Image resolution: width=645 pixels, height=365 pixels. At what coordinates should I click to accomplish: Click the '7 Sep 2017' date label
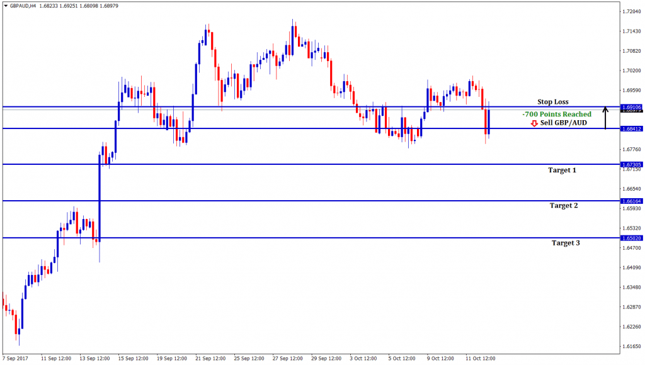coord(15,359)
